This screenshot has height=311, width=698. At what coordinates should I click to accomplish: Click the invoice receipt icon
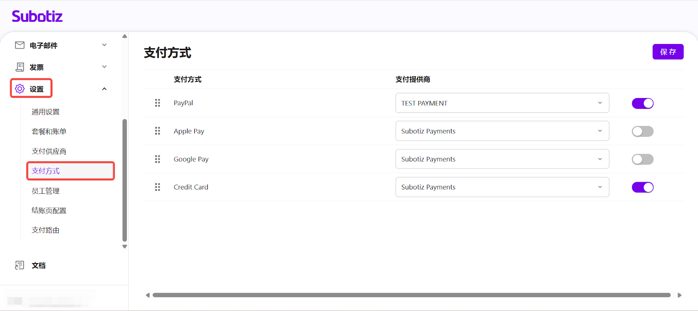pos(20,67)
